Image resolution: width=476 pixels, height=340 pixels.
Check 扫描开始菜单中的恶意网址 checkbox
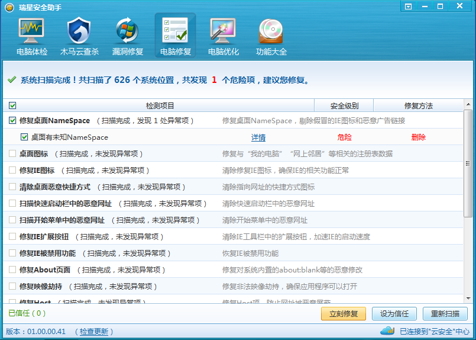click(12, 220)
